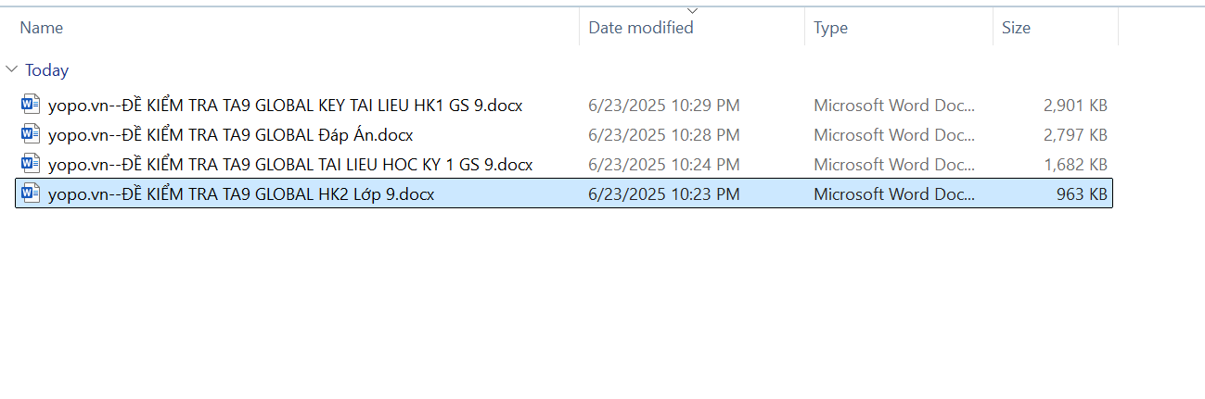Screen dimensions: 1205x399
Task: Click Word icon of KEY TAI LIEU HK1 file
Action: coord(31,105)
